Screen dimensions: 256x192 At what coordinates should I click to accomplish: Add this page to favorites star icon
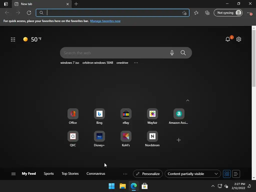click(x=184, y=13)
